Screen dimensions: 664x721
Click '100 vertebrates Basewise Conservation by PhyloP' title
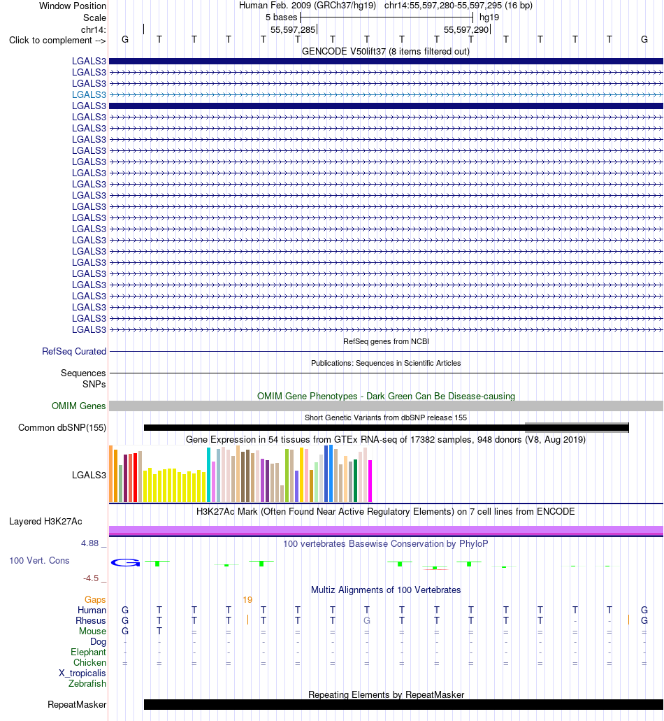click(x=386, y=544)
